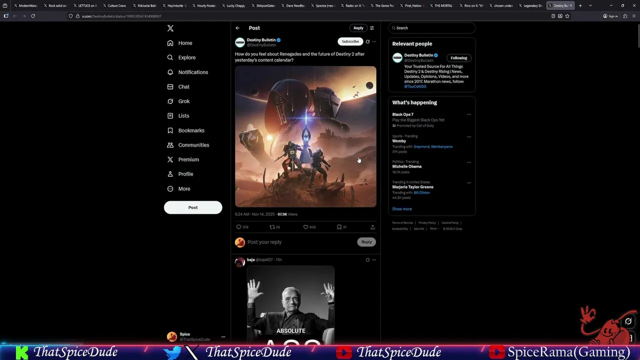The height and width of the screenshot is (360, 640).
Task: Open Chat from the sidebar
Action: tap(178, 86)
